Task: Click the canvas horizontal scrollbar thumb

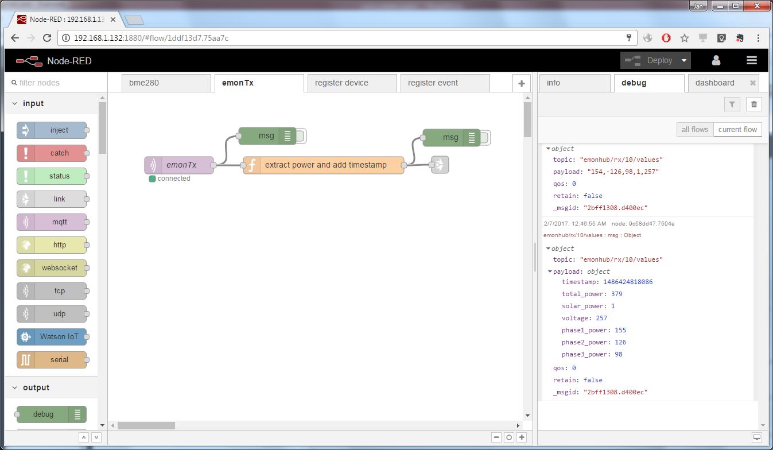Action: point(146,425)
